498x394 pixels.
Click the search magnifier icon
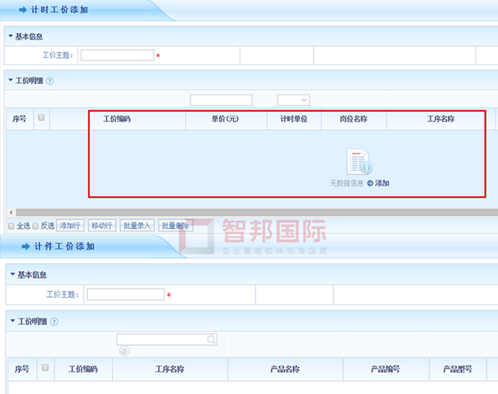(x=211, y=340)
